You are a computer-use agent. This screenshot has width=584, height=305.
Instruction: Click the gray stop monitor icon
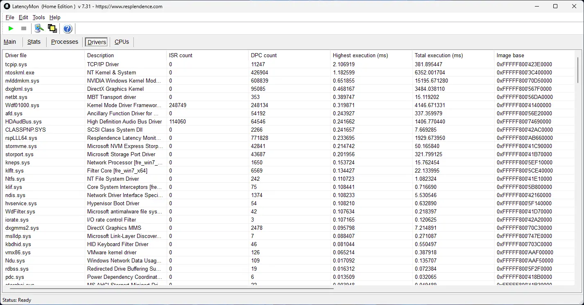click(x=24, y=29)
